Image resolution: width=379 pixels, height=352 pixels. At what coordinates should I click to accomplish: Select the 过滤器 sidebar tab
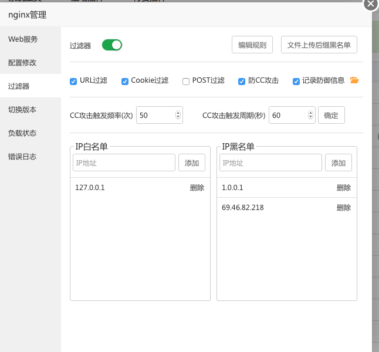pos(31,86)
